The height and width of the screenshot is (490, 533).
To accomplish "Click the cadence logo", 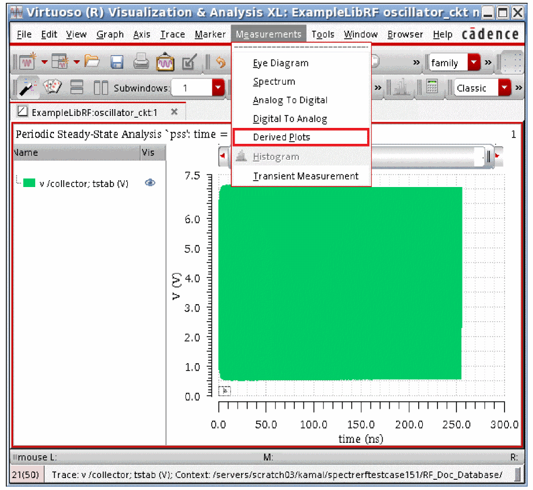I will pos(490,34).
